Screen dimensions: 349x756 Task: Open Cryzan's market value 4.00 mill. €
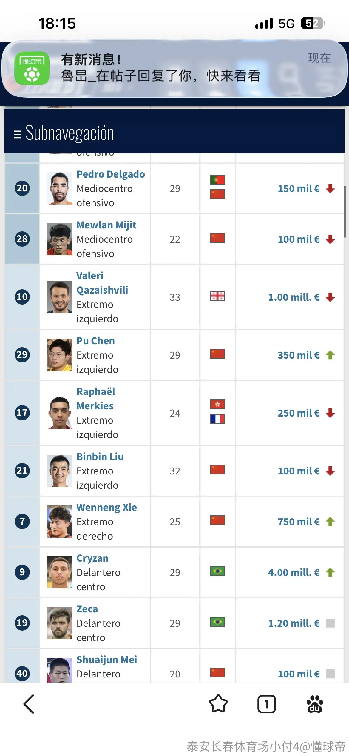coord(294,572)
